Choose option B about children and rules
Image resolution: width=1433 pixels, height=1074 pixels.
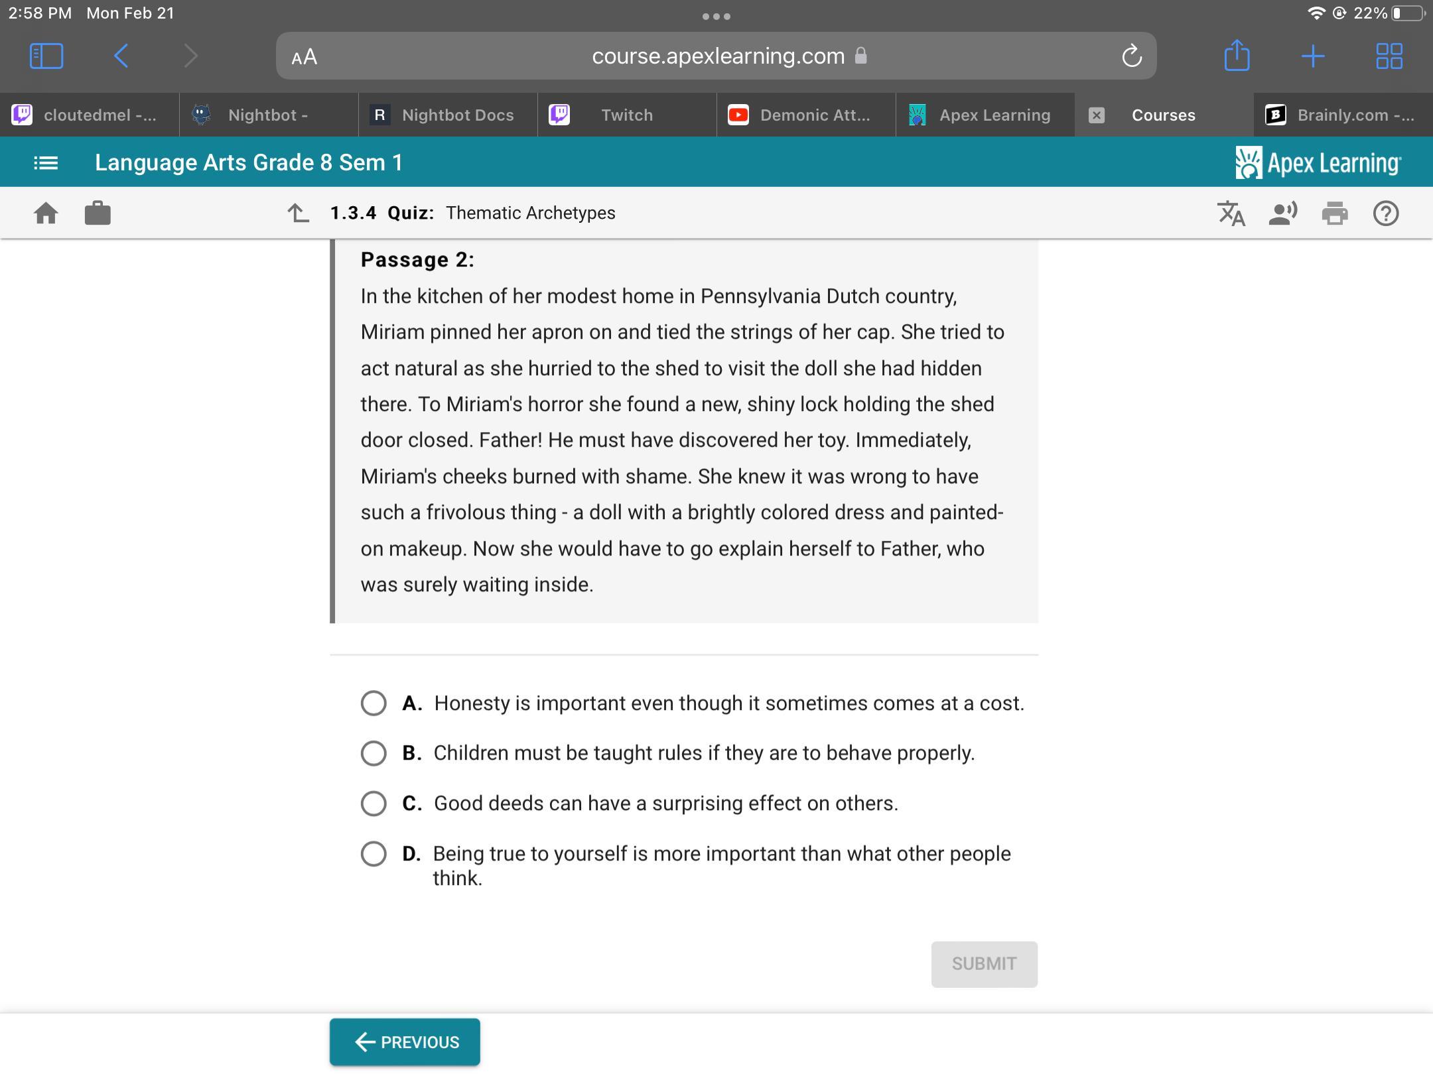coord(374,753)
